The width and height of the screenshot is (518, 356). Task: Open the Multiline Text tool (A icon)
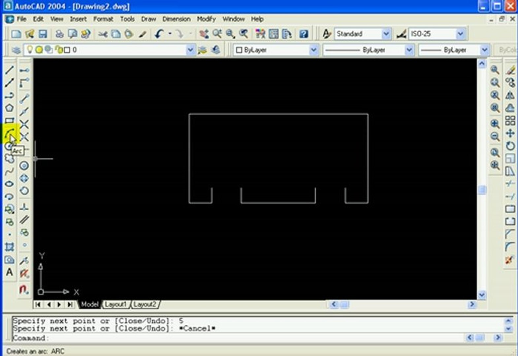[x=9, y=272]
